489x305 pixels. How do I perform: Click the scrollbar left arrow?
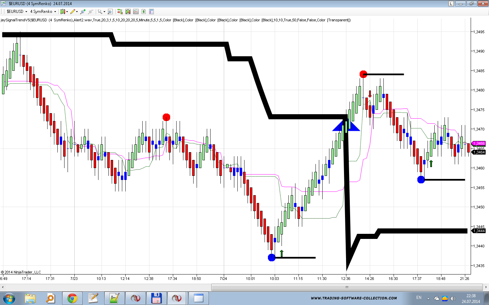coord(3,287)
